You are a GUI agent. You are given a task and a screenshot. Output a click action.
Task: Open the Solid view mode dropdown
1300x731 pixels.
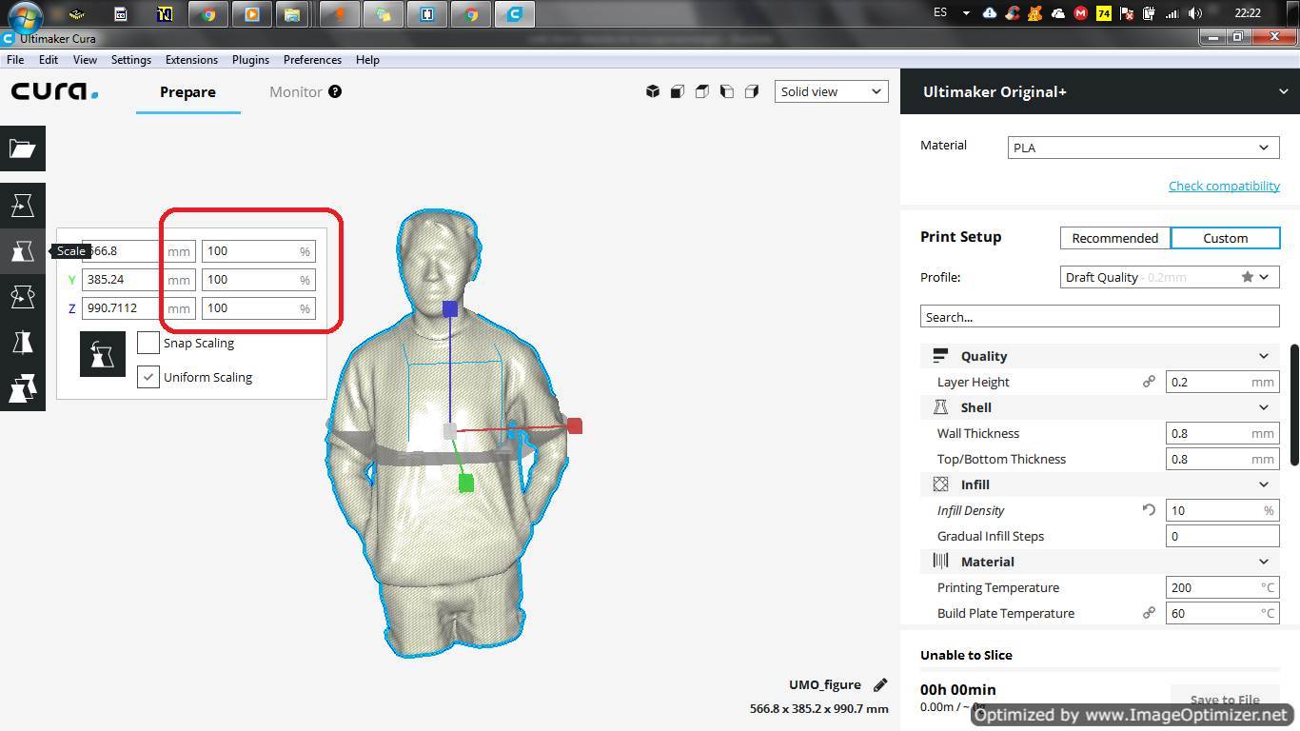point(831,91)
